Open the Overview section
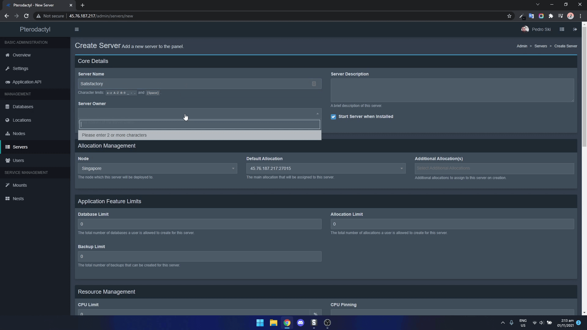Image resolution: width=587 pixels, height=330 pixels. coord(22,55)
